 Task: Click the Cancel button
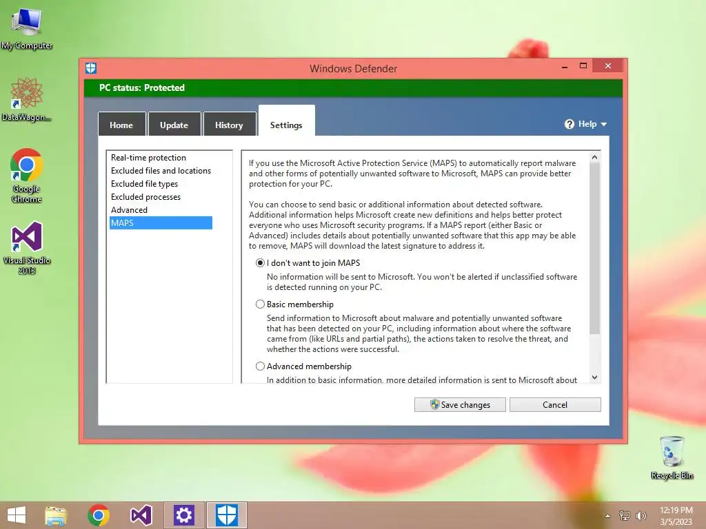coord(555,404)
